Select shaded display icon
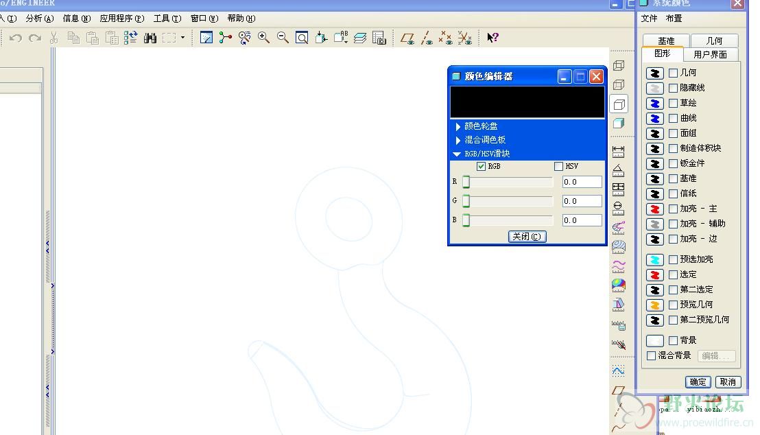 click(619, 124)
